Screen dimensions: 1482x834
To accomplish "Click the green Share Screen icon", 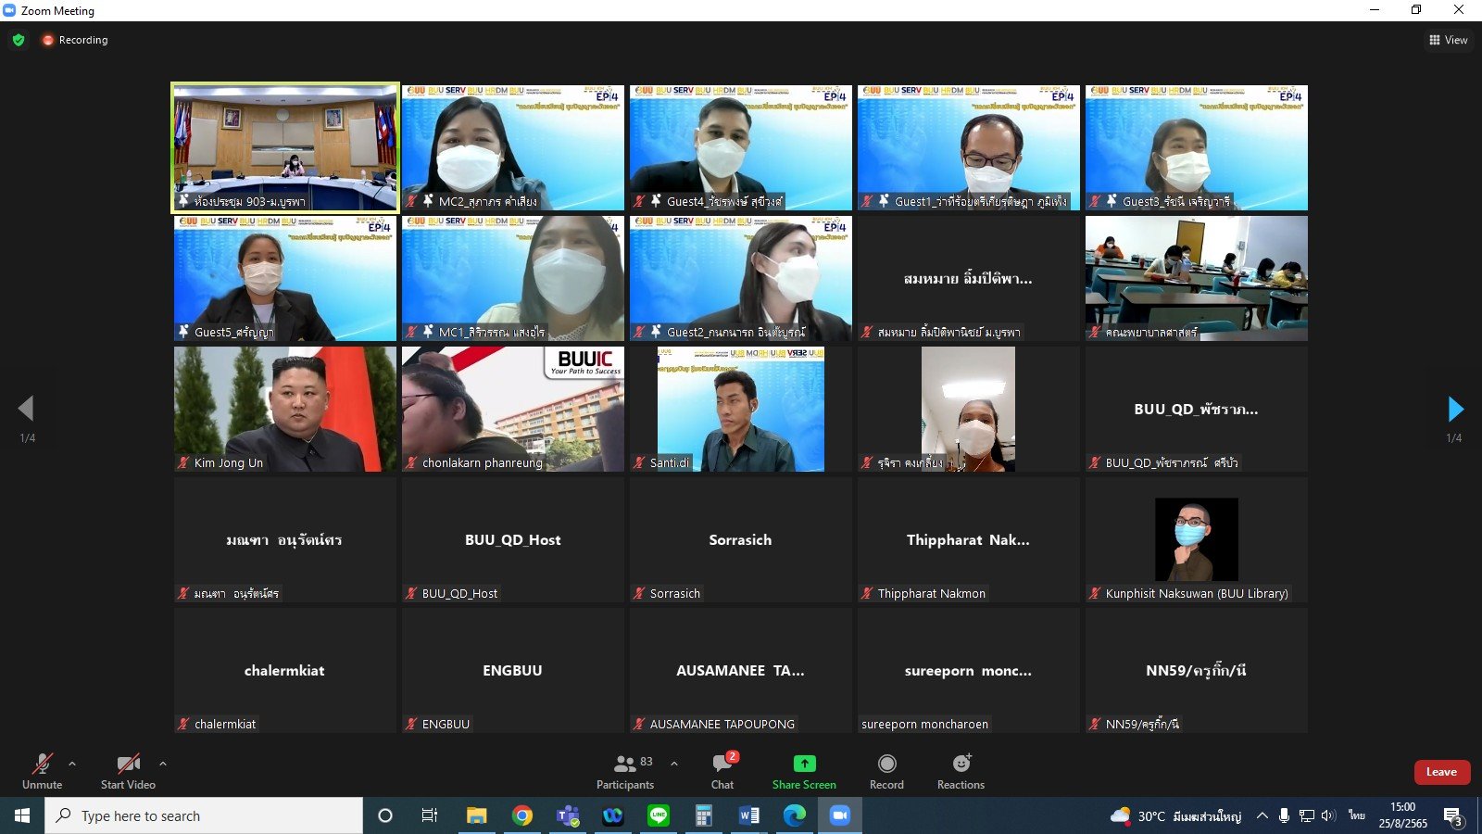I will [x=804, y=764].
